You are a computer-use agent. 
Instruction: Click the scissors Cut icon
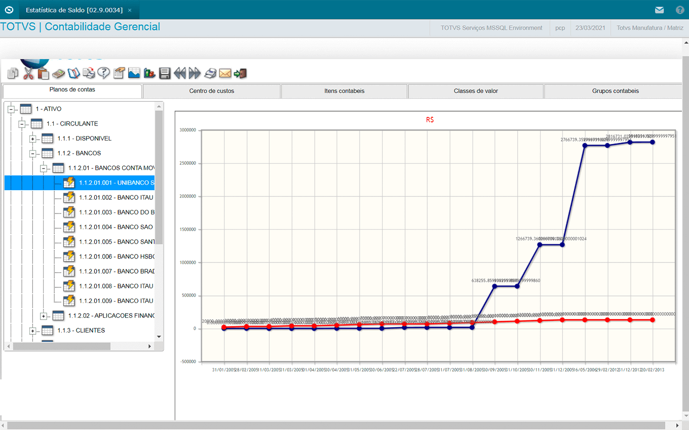tap(28, 73)
